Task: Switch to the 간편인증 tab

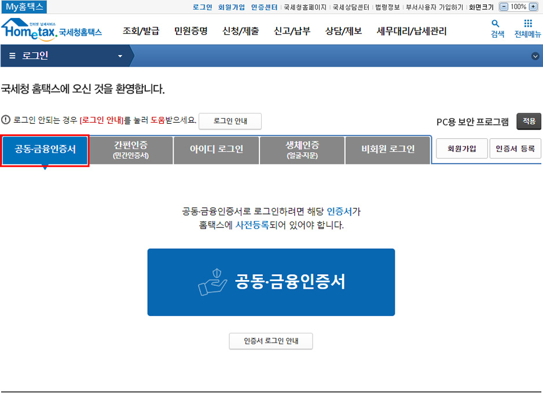Action: coord(131,150)
